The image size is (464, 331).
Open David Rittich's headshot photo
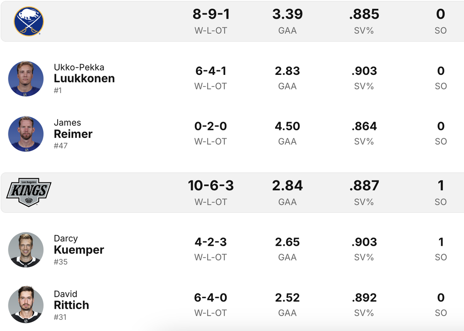[26, 305]
